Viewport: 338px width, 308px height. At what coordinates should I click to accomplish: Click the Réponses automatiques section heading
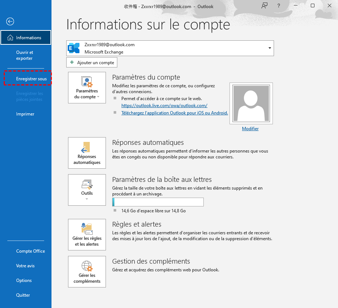148,143
